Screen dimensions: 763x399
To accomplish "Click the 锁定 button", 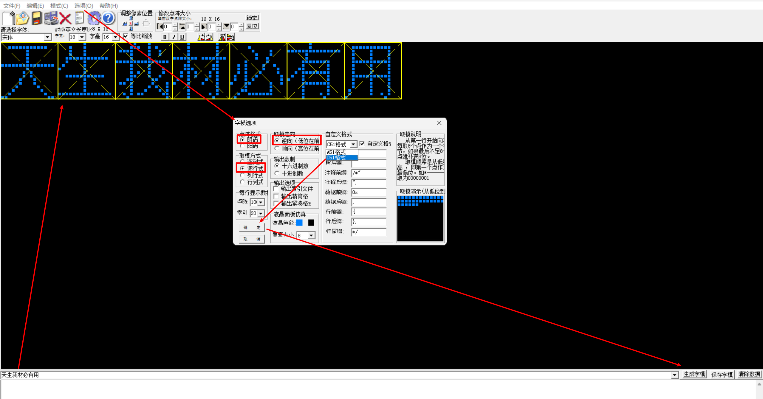I will tap(252, 18).
